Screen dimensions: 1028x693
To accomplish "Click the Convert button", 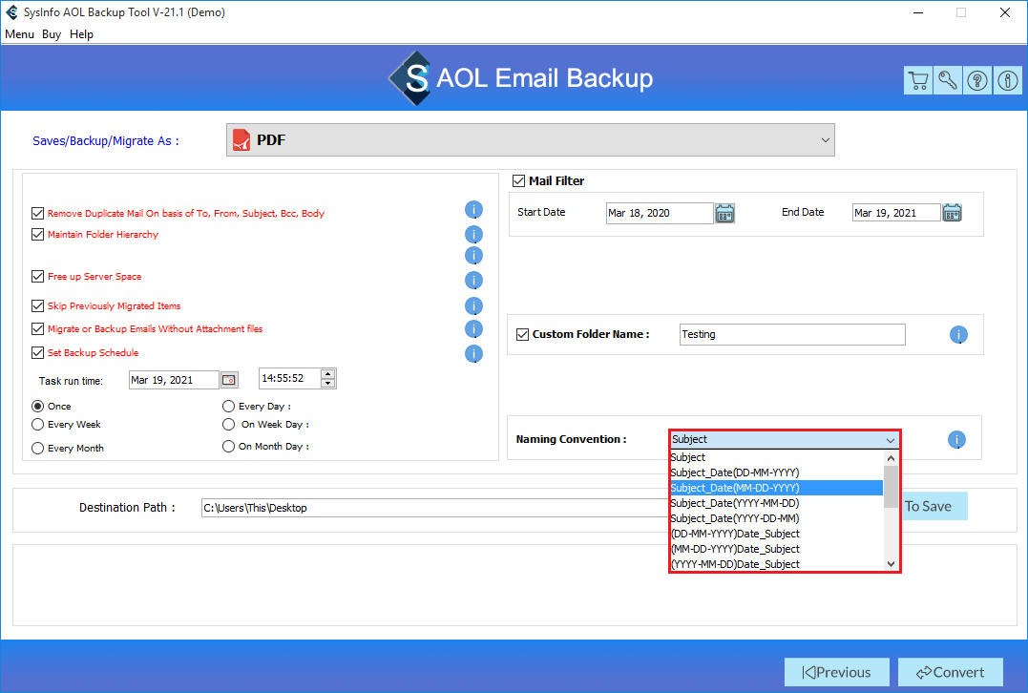I will point(950,672).
